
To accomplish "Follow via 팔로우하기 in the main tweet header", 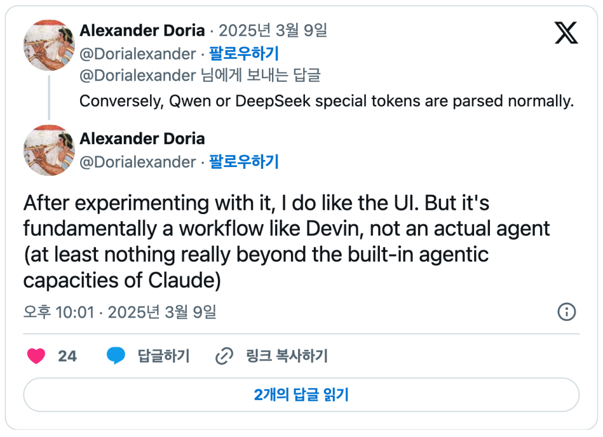I will [x=244, y=162].
